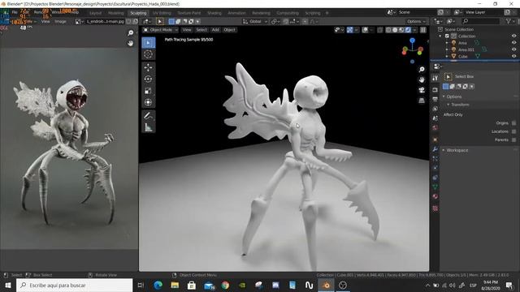Open the viewport Options dropdown
The width and height of the screenshot is (520, 292).
click(416, 22)
